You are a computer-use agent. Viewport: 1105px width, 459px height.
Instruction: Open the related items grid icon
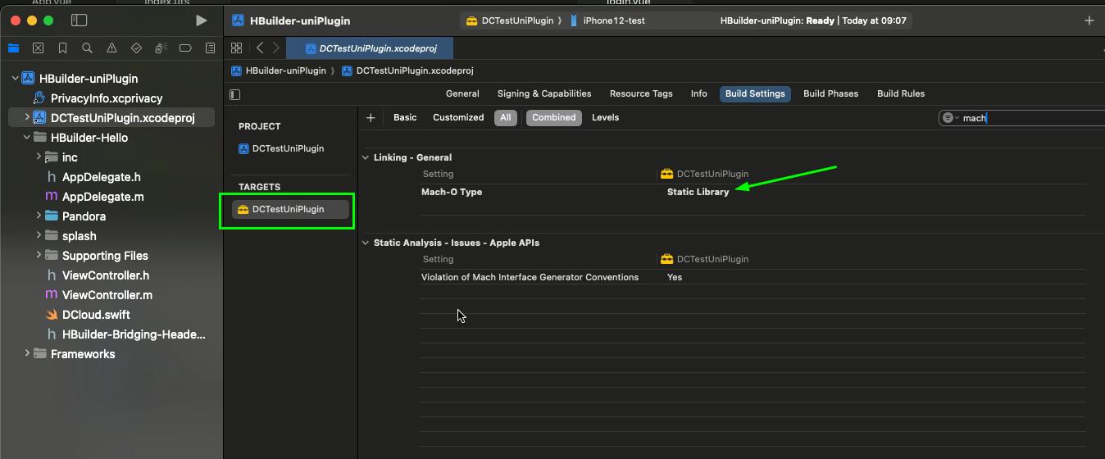tap(236, 48)
